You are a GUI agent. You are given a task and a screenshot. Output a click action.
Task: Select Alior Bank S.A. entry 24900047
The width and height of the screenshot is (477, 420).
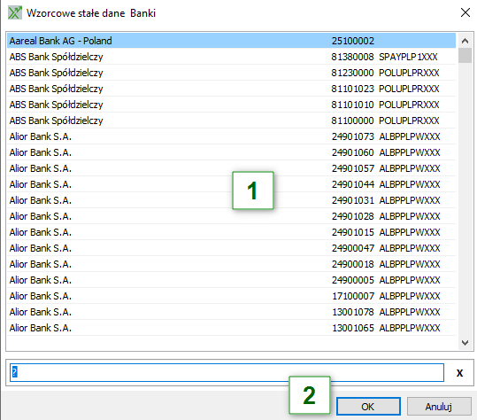(231, 248)
